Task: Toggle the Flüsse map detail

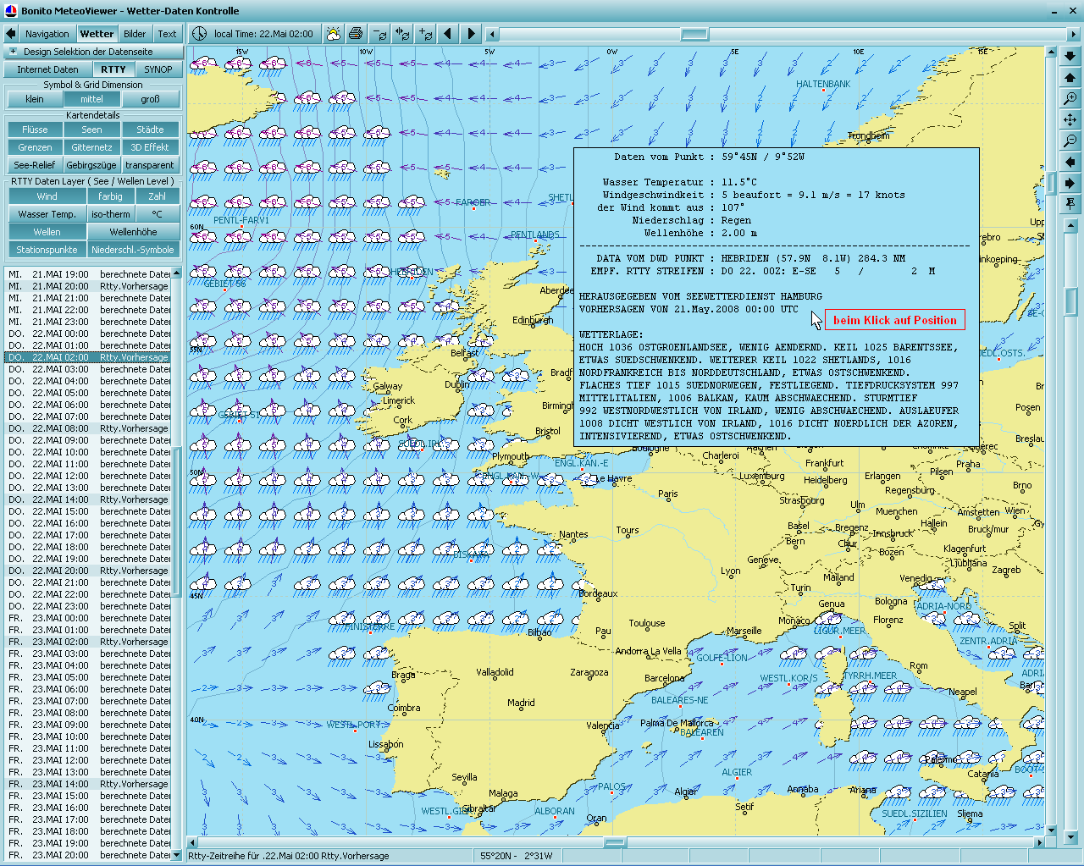Action: pos(35,130)
